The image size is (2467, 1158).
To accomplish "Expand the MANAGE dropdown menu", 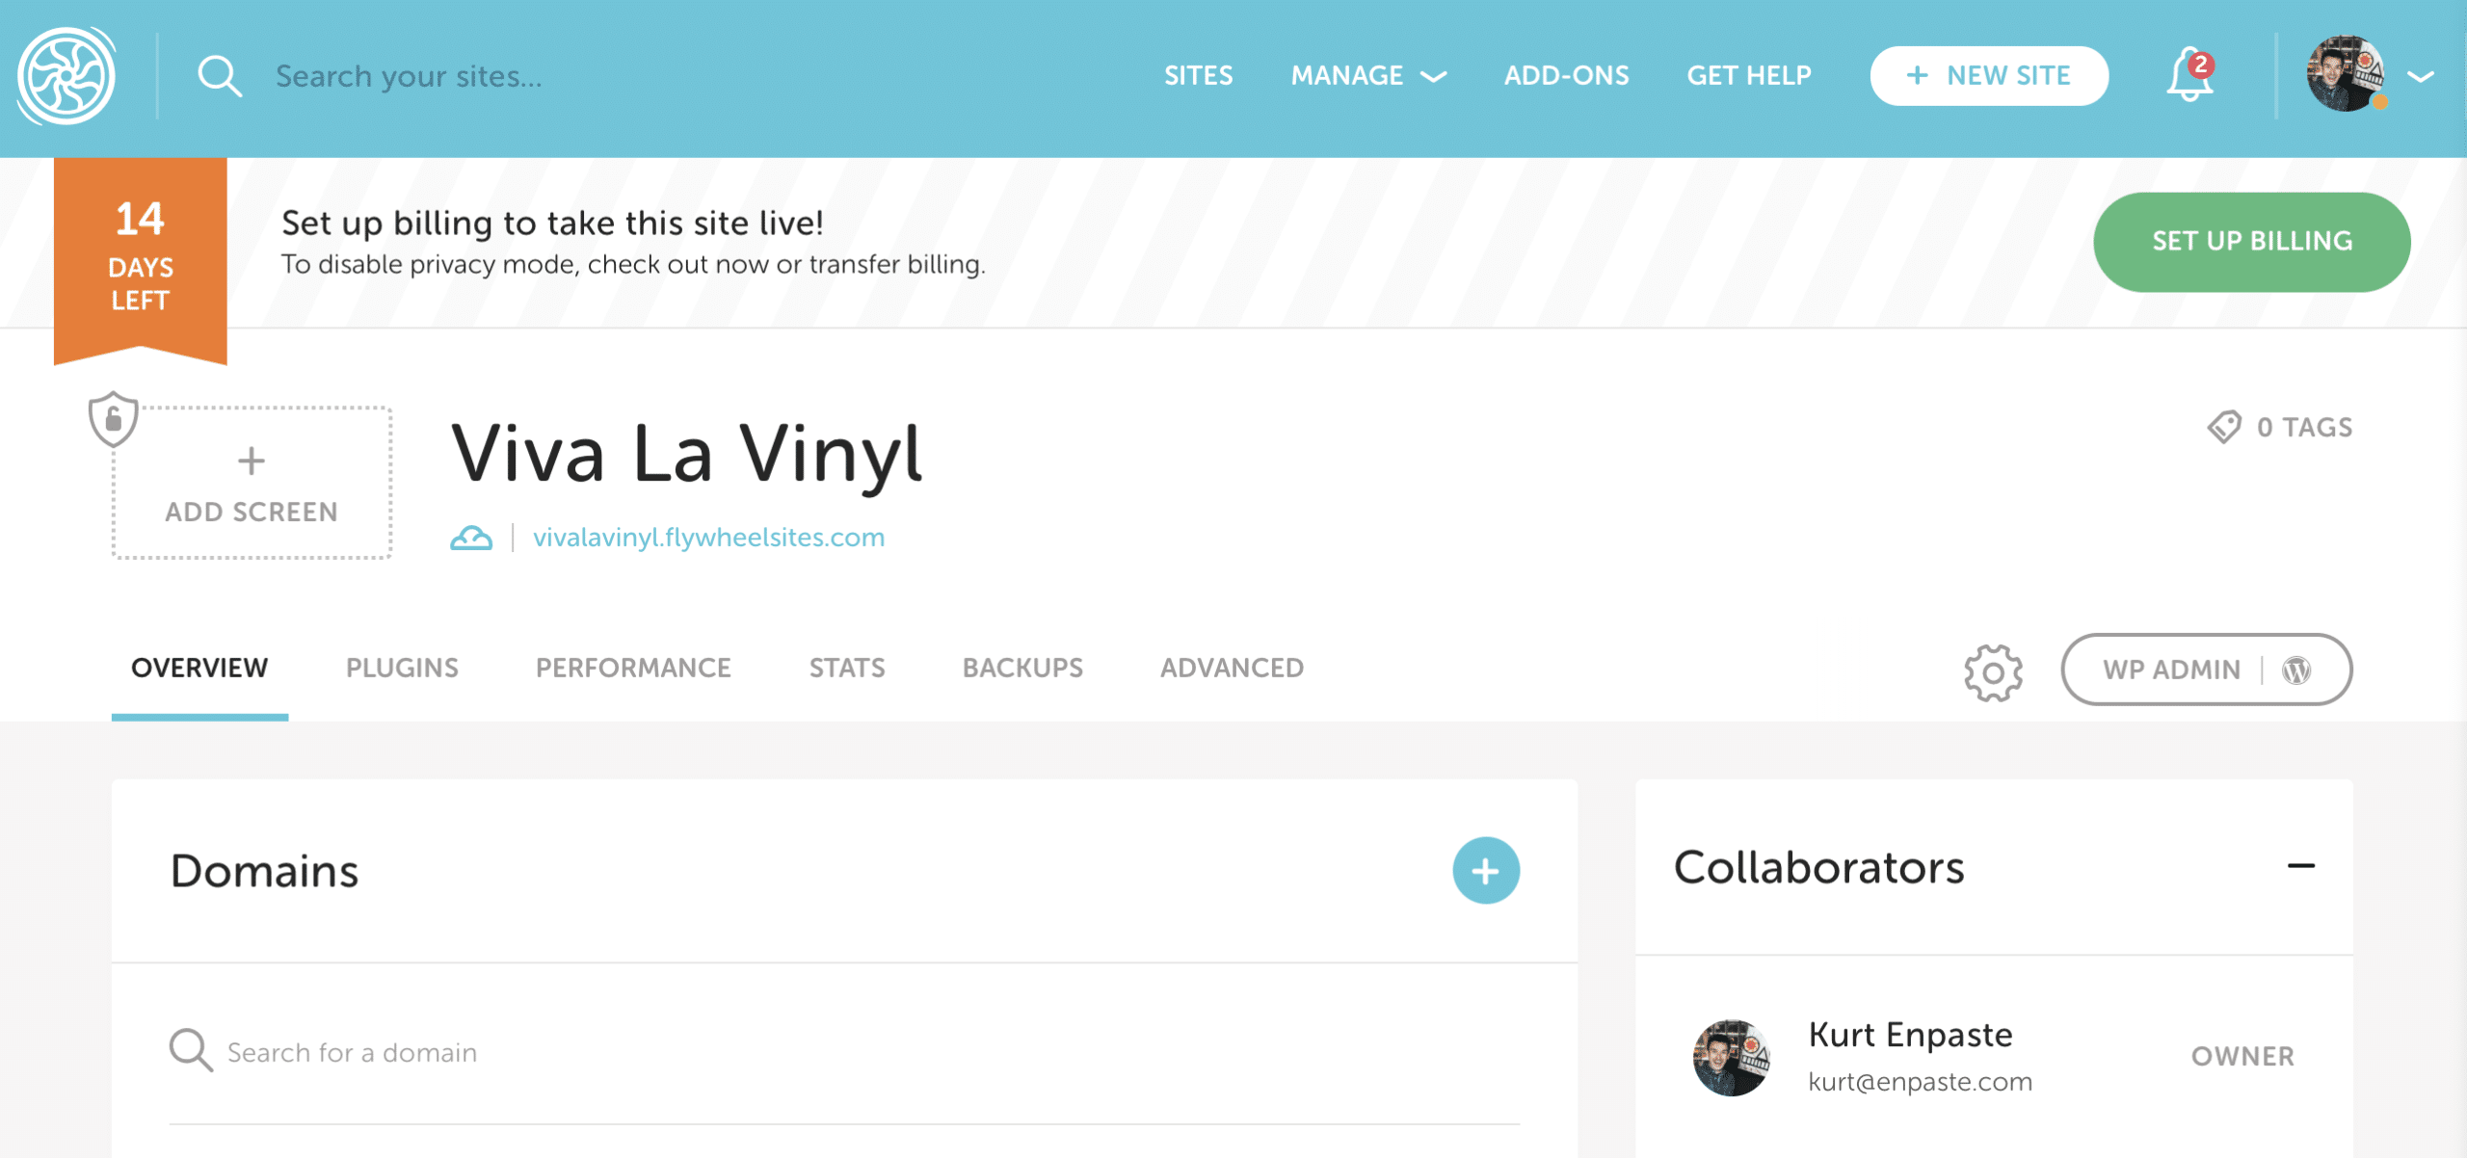I will pos(1367,76).
